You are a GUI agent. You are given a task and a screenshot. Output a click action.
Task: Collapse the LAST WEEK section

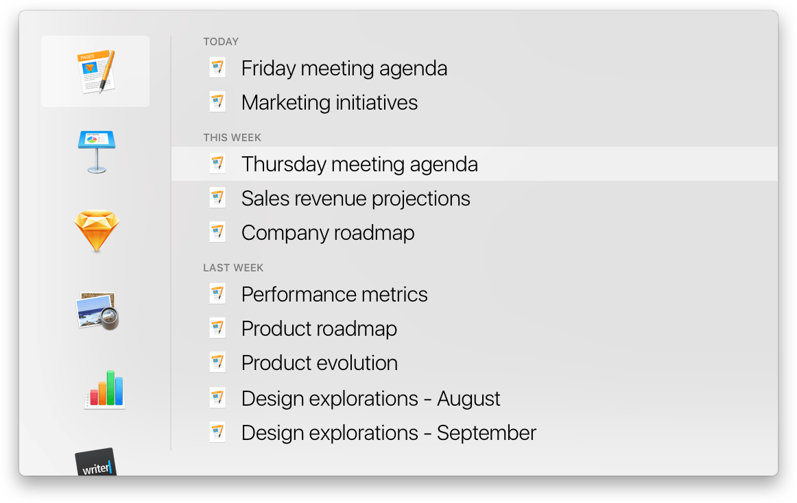pos(233,267)
